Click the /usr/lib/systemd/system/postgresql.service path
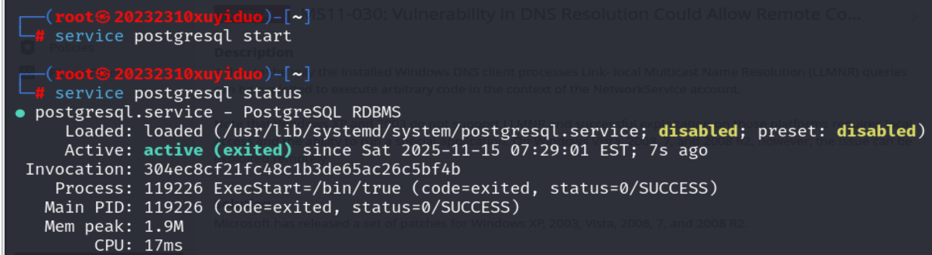The height and width of the screenshot is (255, 932). coord(430,131)
